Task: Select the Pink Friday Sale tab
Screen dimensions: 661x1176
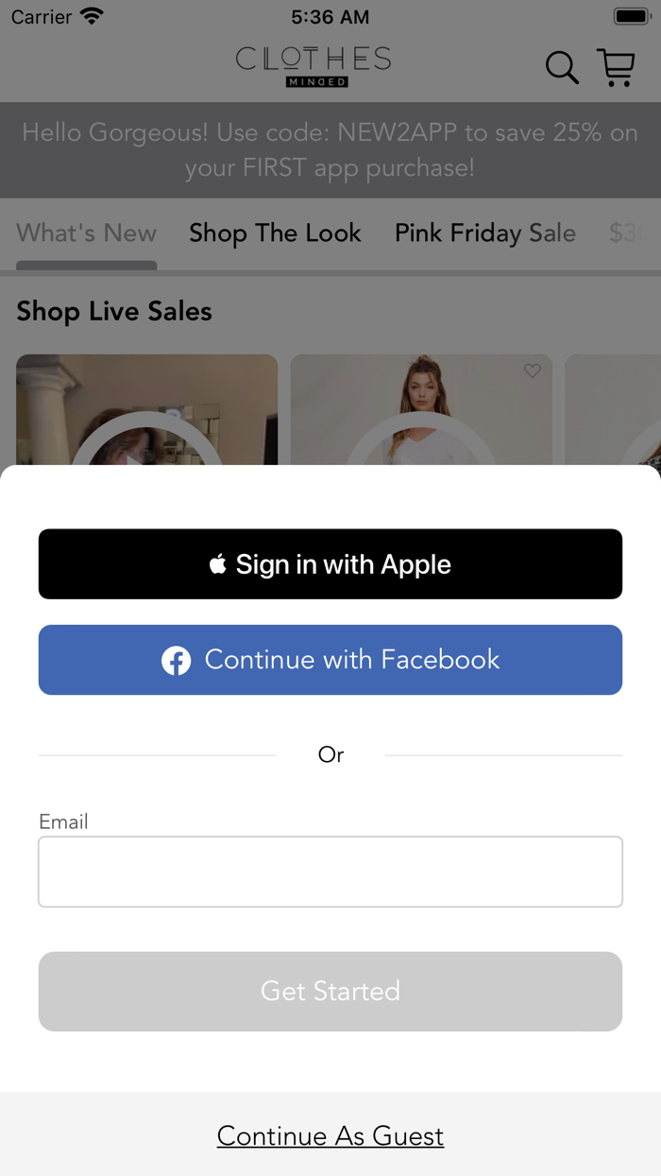Action: (x=485, y=233)
